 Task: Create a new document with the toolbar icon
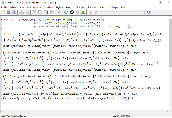point(3,12)
